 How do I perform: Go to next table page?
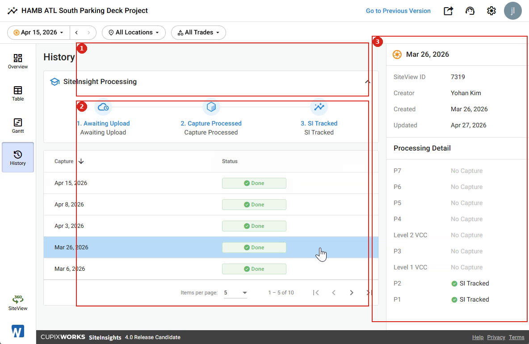click(352, 292)
